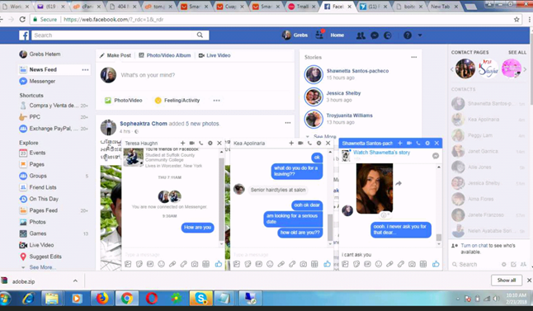This screenshot has height=311, width=533.
Task: Click Home link in top bar
Action: pyautogui.click(x=337, y=35)
